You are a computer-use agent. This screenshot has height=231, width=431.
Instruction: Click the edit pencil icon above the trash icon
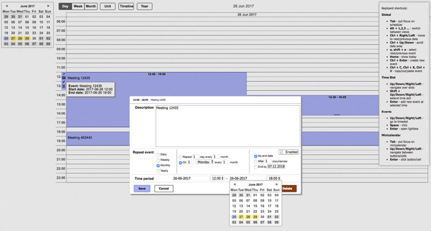pyautogui.click(x=64, y=82)
